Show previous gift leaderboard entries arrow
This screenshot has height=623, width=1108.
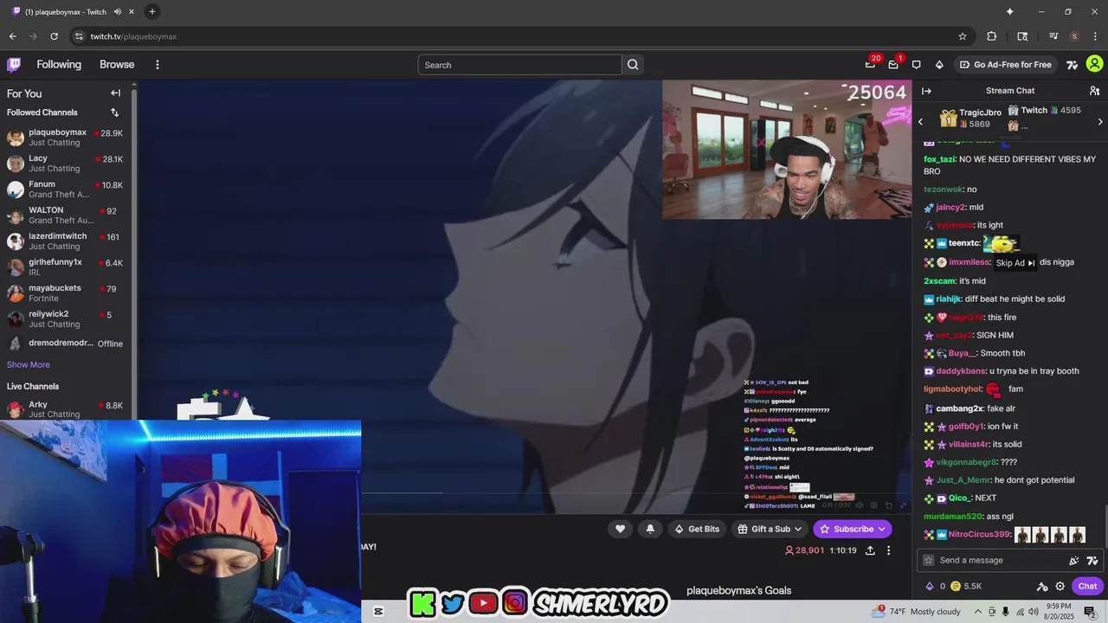pyautogui.click(x=920, y=122)
